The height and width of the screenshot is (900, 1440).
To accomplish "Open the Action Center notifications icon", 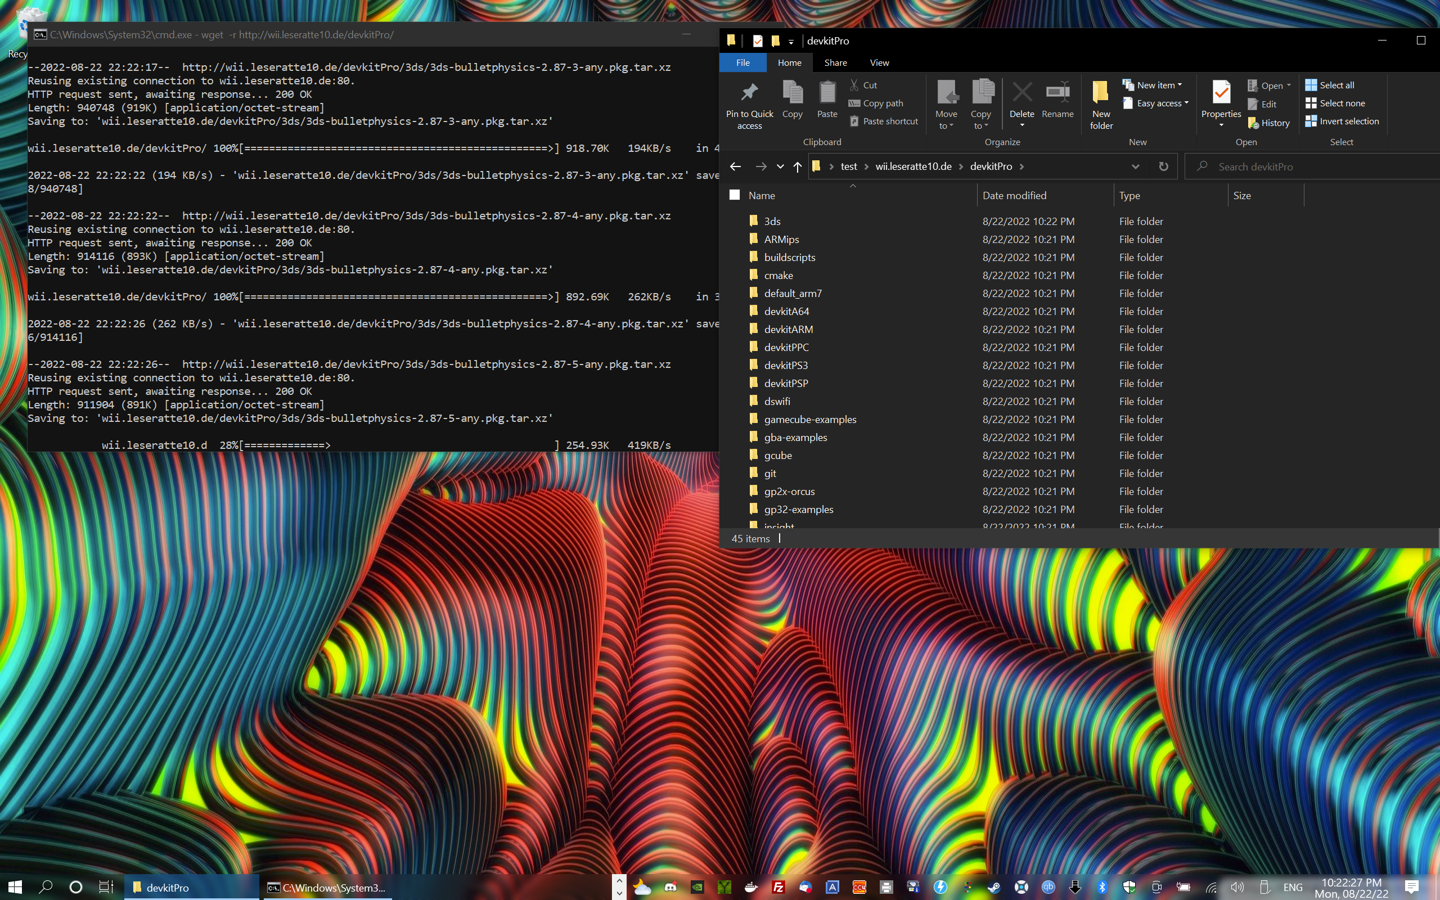I will (1412, 888).
